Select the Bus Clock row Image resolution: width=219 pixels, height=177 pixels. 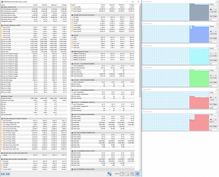point(34,52)
